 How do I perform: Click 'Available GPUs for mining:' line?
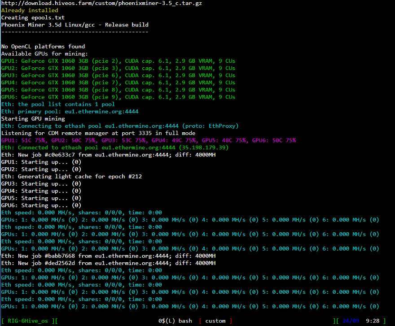pos(44,54)
